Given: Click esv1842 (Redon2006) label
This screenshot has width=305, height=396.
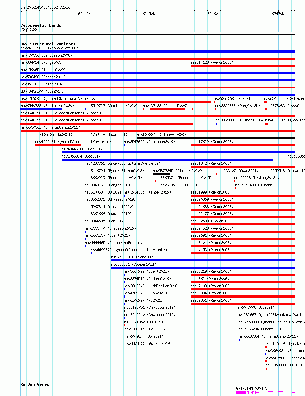Looking at the screenshot, I should 211,163.
